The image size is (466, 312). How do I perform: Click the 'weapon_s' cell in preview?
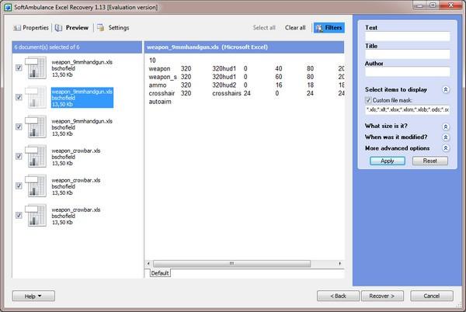162,77
